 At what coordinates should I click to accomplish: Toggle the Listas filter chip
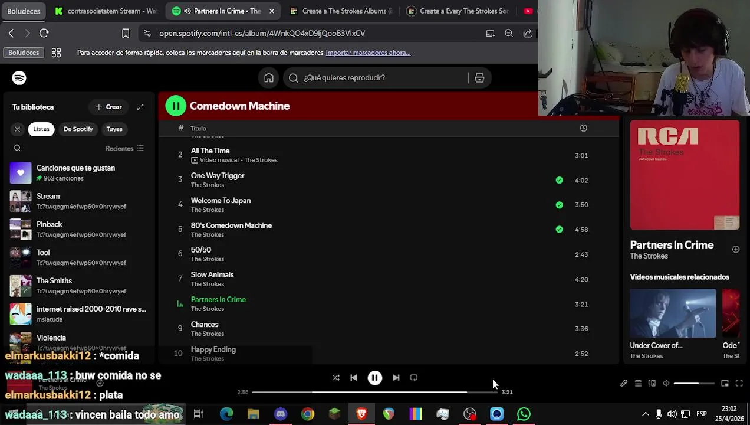coord(41,129)
